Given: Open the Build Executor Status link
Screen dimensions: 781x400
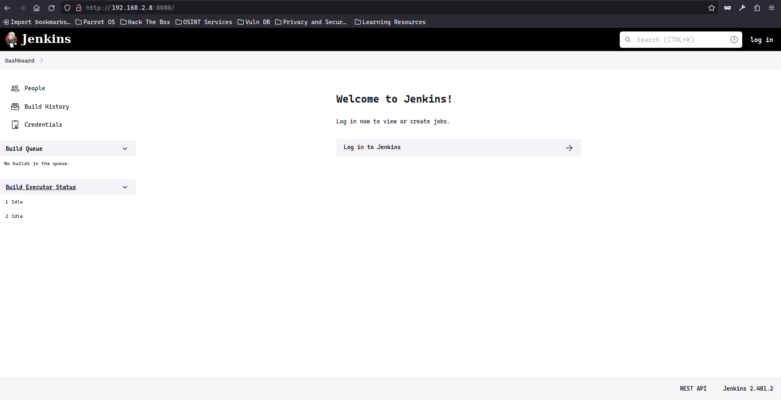Looking at the screenshot, I should click(41, 187).
